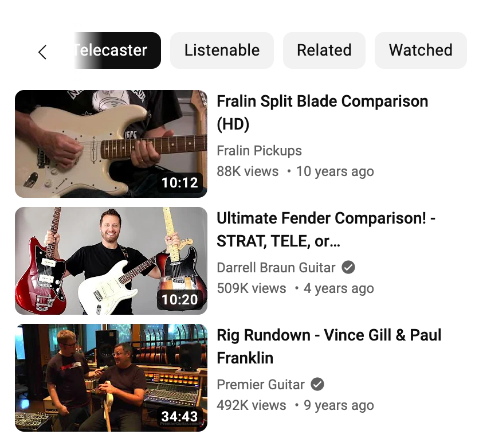Click the 10:12 duration badge

click(x=180, y=182)
